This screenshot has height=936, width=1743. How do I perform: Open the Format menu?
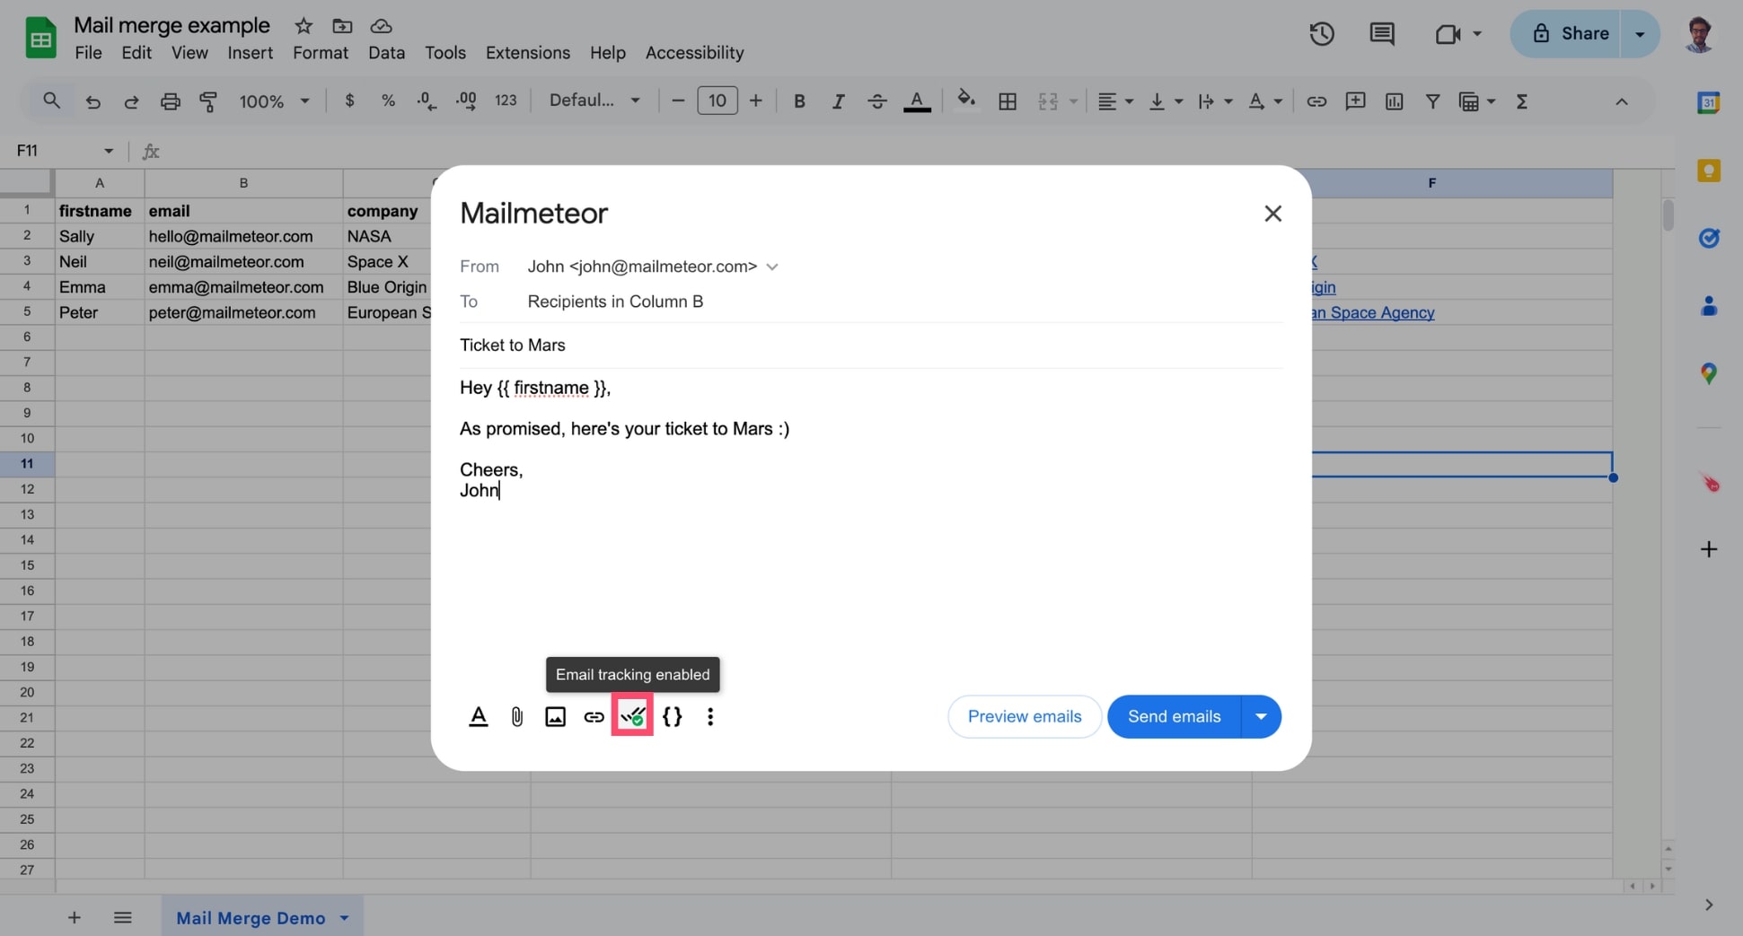(321, 53)
